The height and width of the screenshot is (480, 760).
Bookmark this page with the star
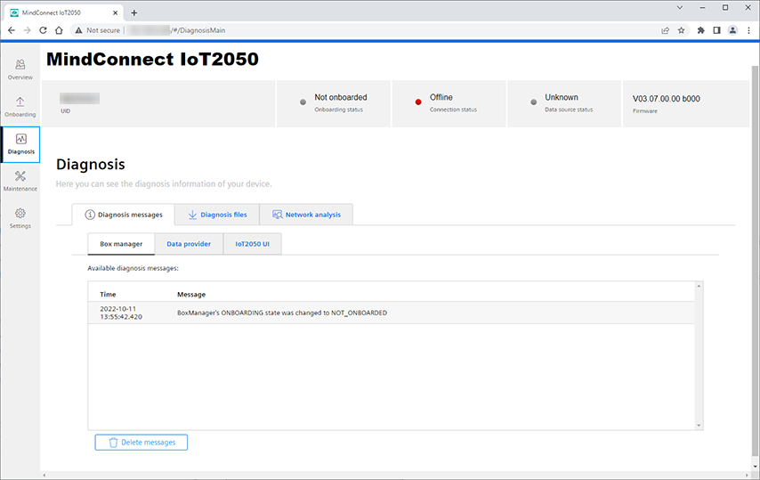pyautogui.click(x=681, y=30)
